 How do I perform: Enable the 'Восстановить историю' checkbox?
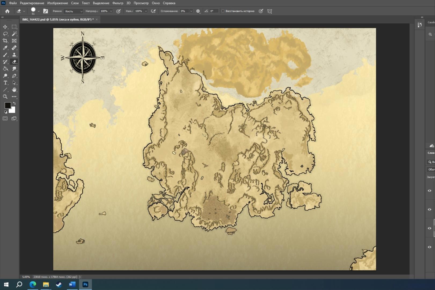[223, 11]
